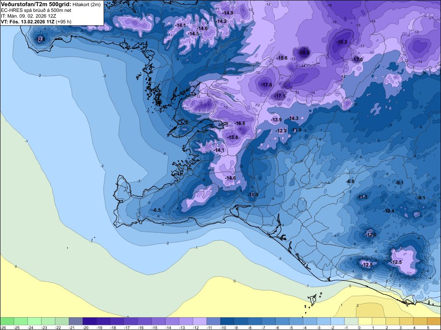This screenshot has height=330, width=441.
Task: Click the valid time VT: Fös. 13.02.2026 11Z
Action: tap(27, 22)
